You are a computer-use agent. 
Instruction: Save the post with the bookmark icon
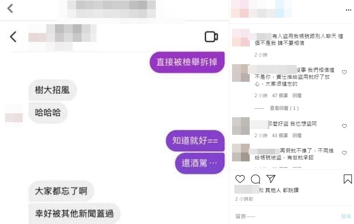[x=348, y=179]
